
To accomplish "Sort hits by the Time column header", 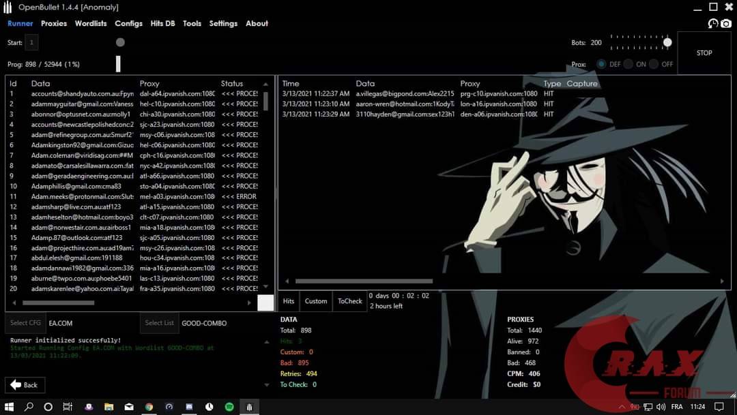I will click(291, 84).
